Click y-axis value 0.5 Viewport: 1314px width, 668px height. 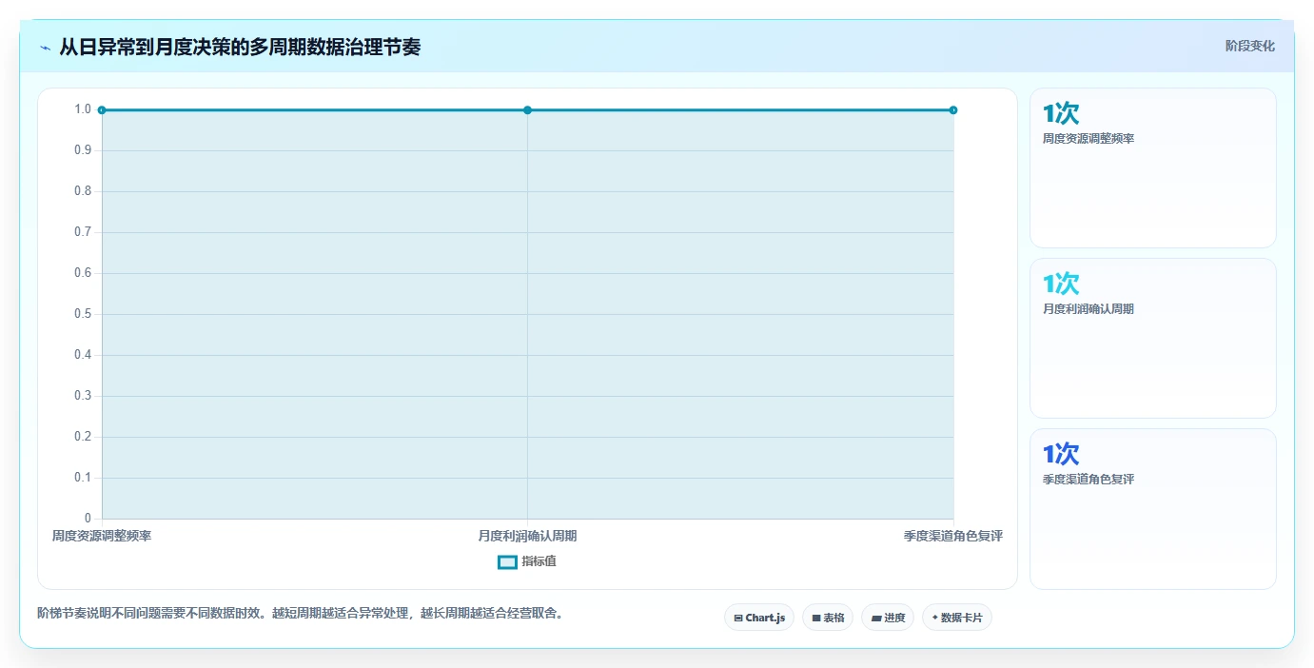[83, 314]
